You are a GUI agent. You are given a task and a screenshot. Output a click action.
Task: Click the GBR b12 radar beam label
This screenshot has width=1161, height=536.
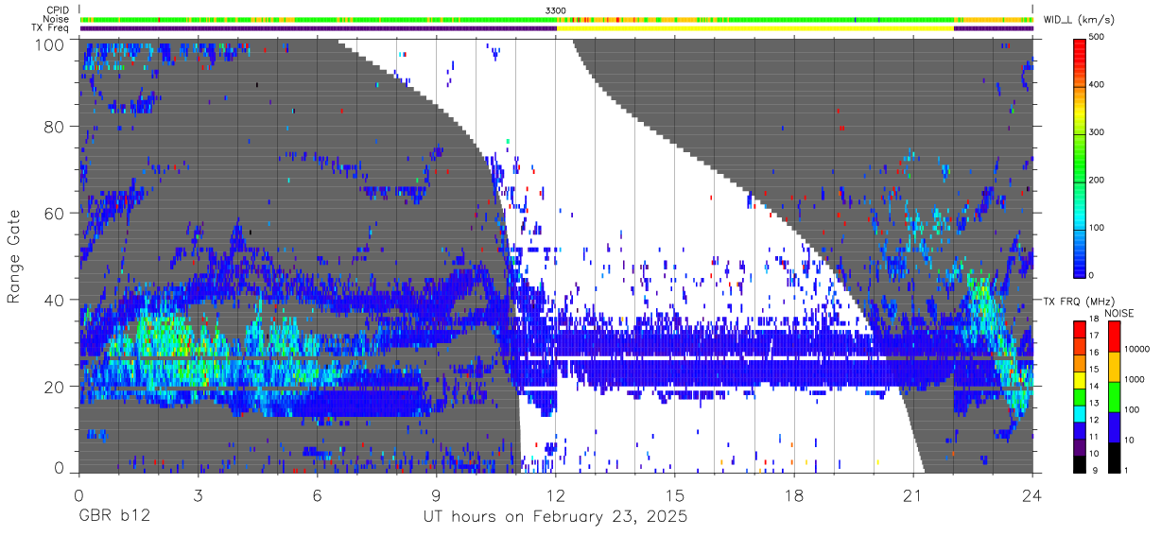tap(113, 518)
